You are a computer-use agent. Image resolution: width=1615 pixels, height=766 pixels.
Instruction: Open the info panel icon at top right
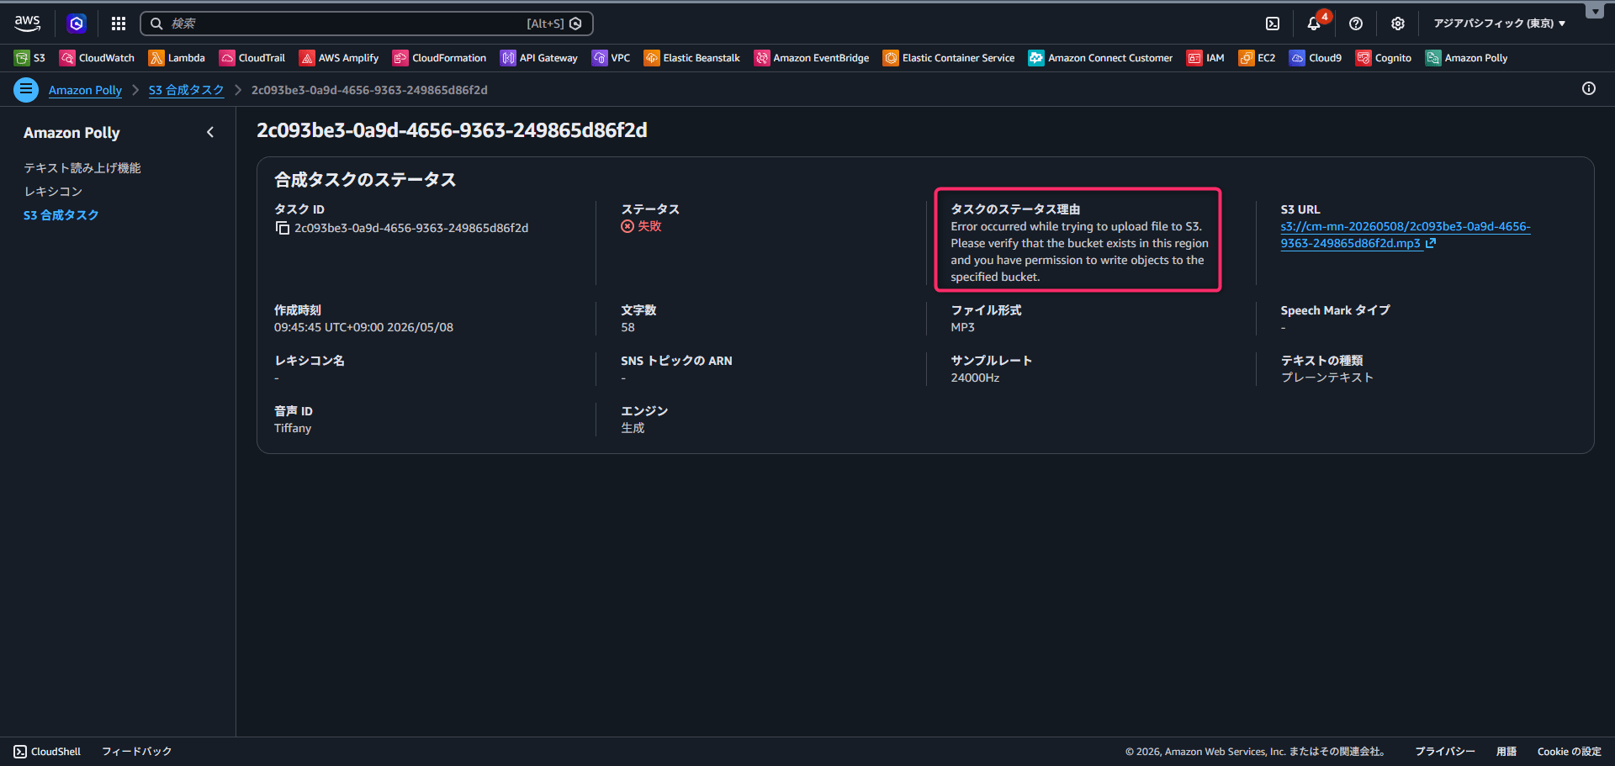[x=1589, y=88]
